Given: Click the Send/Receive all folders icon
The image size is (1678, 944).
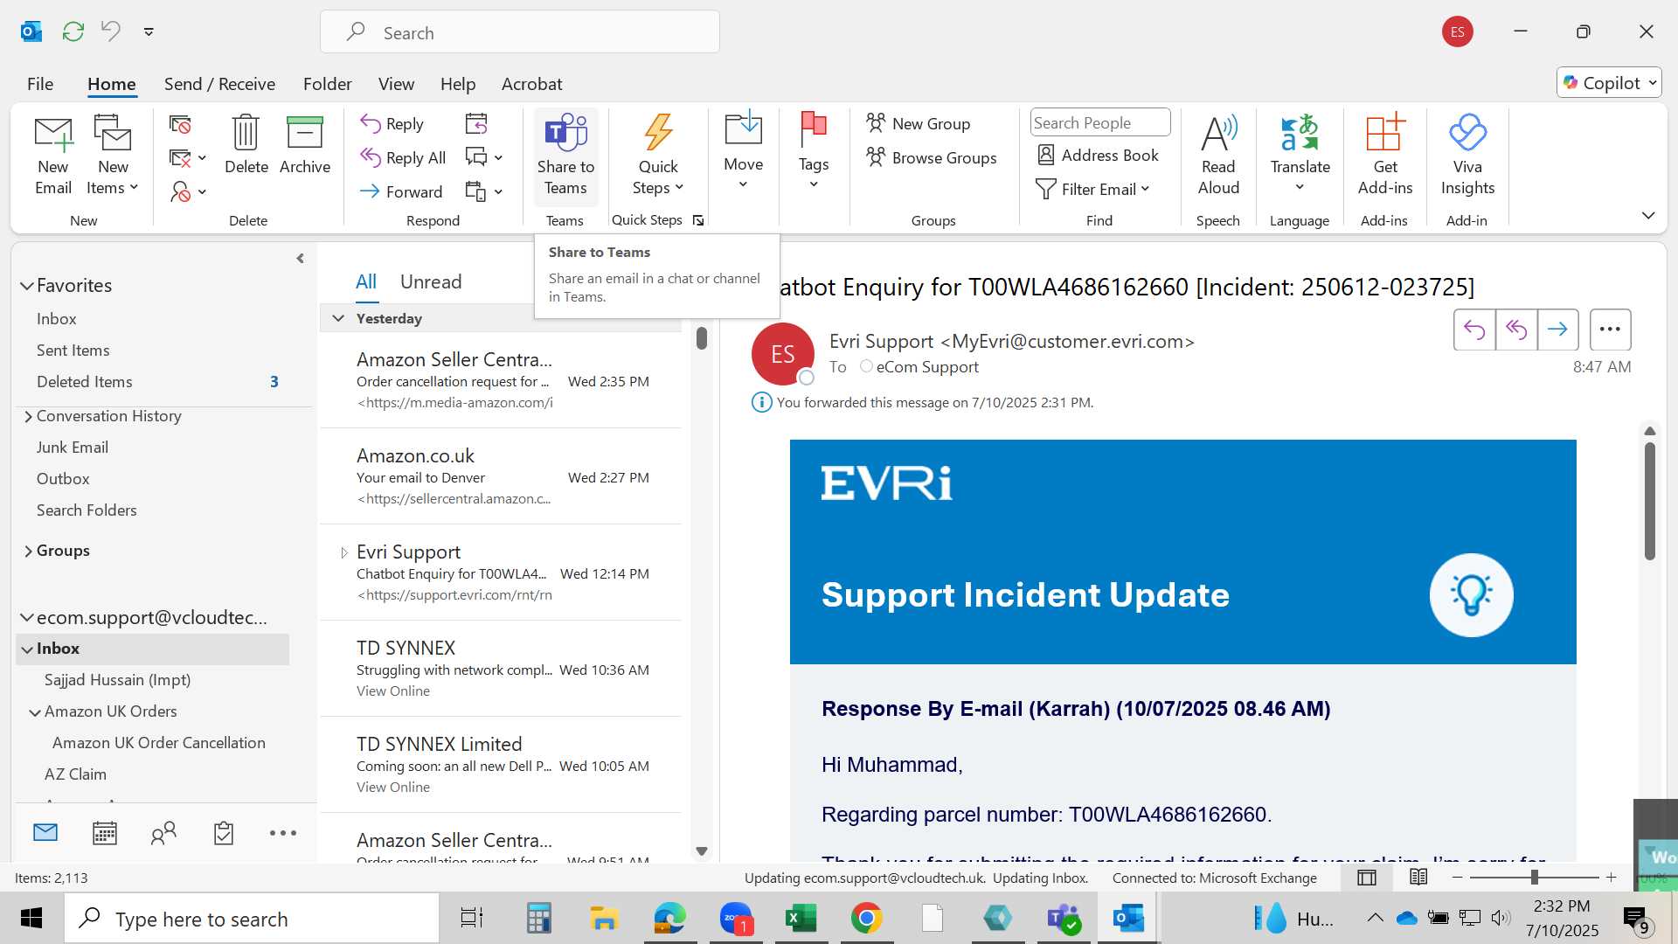Looking at the screenshot, I should pos(73,31).
